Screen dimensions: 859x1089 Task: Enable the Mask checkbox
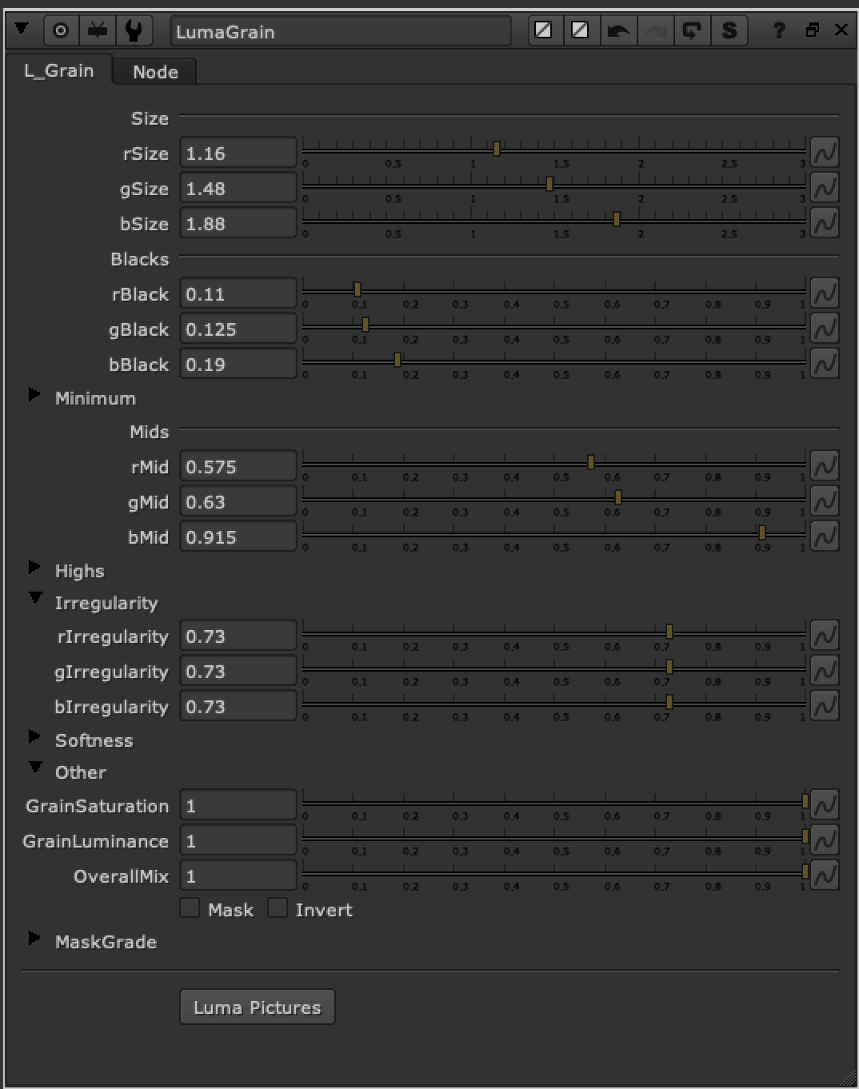coord(190,909)
